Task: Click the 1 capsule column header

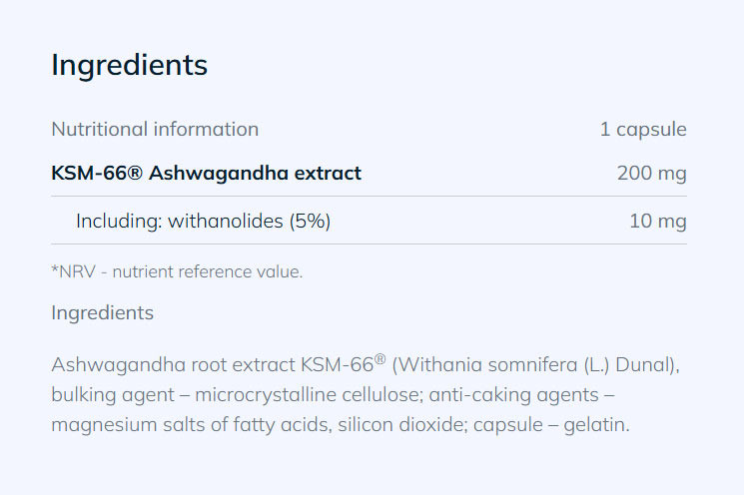Action: pos(643,129)
